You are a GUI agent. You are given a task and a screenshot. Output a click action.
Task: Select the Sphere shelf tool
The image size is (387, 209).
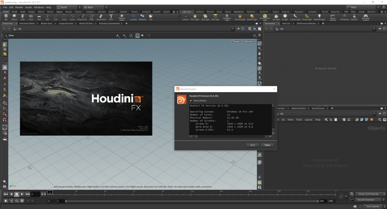(x=15, y=17)
